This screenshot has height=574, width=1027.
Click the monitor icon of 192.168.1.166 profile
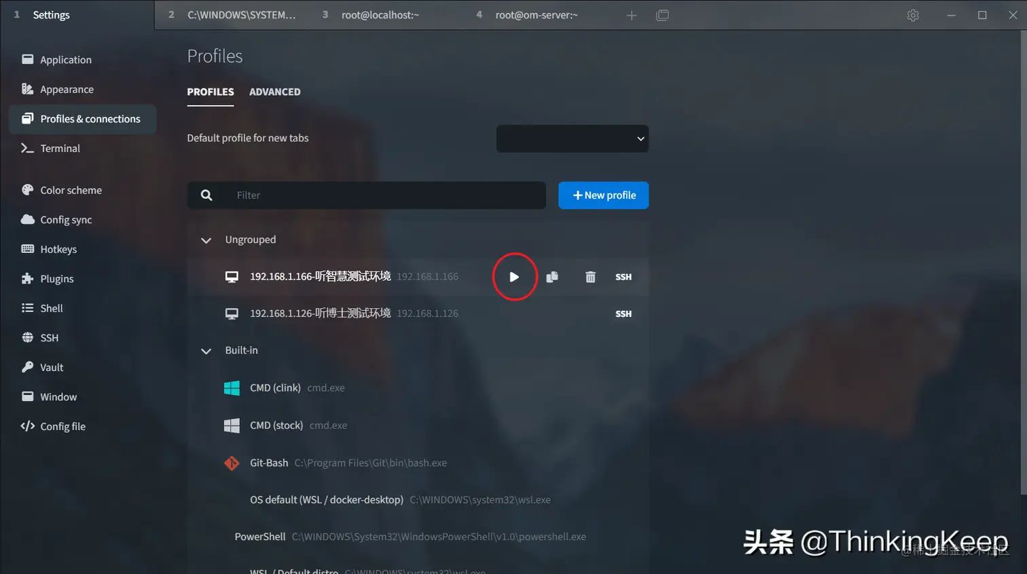232,277
